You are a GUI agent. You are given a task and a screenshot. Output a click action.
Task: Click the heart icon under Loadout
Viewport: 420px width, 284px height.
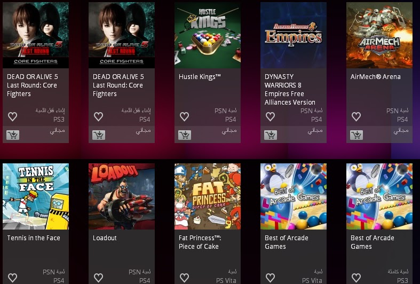tap(98, 278)
